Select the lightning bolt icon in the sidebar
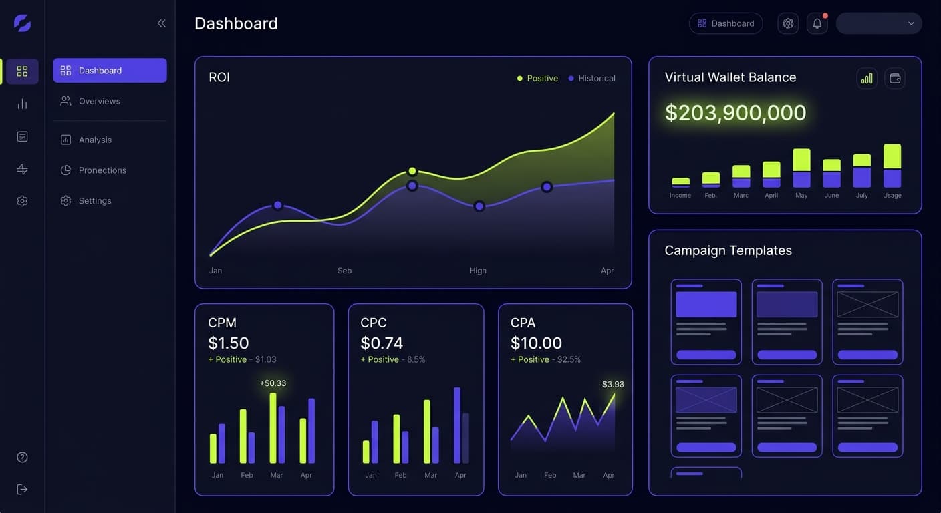The image size is (941, 513). (x=22, y=169)
